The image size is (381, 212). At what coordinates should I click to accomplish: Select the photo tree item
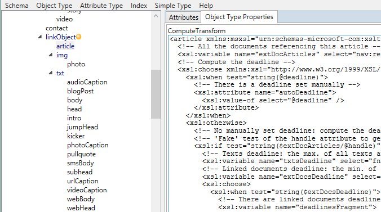pyautogui.click(x=76, y=64)
